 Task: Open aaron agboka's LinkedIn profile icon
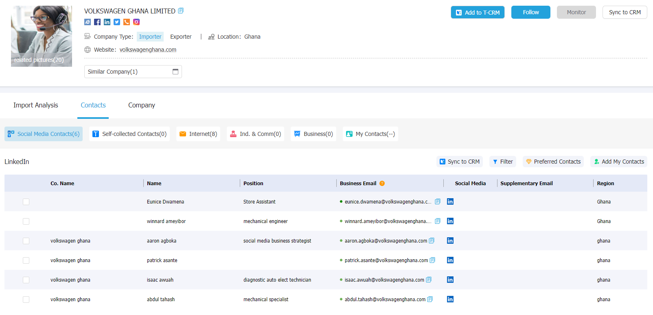450,241
